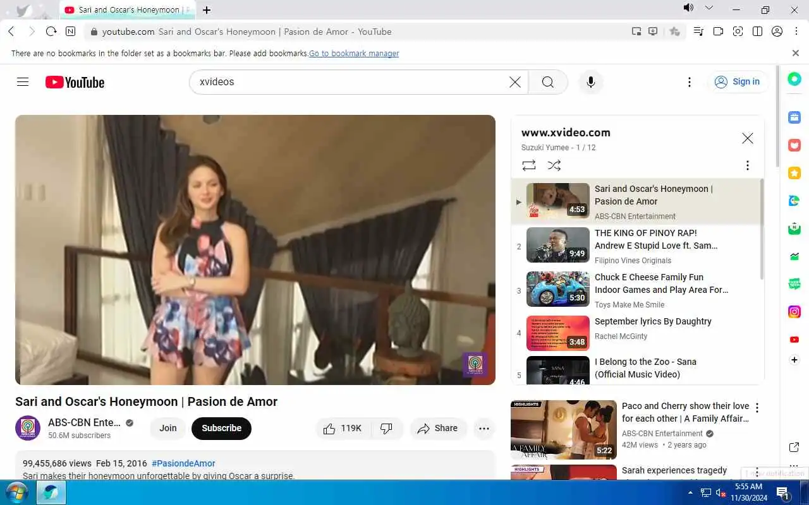809x505 pixels.
Task: Open the media playlist toolbar icon
Action: [x=698, y=32]
